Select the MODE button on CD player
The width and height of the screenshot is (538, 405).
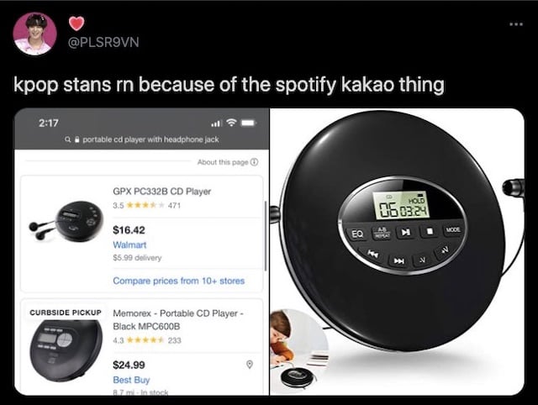point(452,229)
